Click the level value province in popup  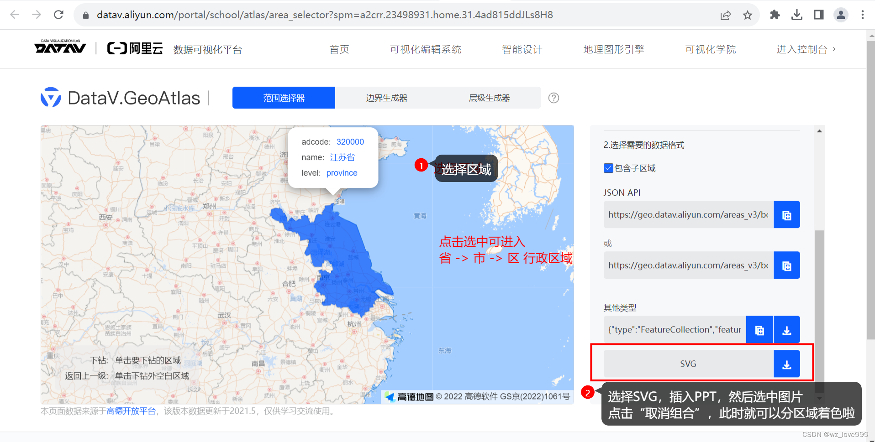point(342,173)
